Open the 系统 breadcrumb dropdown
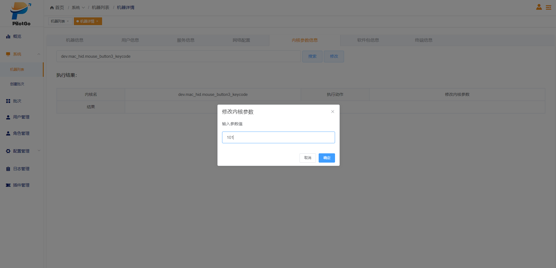The image size is (556, 268). tap(78, 8)
